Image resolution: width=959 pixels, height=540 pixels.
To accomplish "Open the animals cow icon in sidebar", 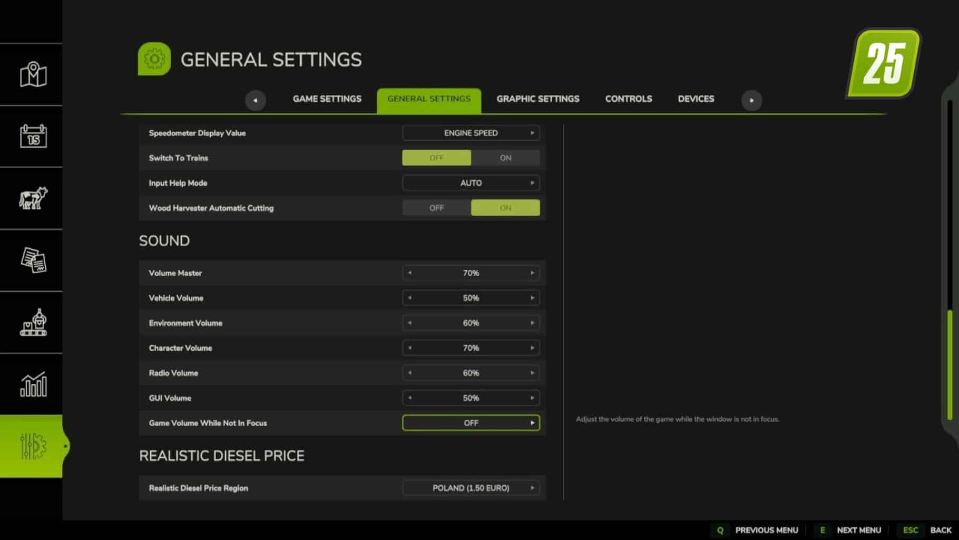I will click(33, 198).
